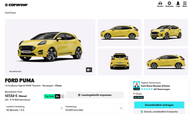Click the Top Händler badge below Cham
190x114 pixels.
point(138,97)
